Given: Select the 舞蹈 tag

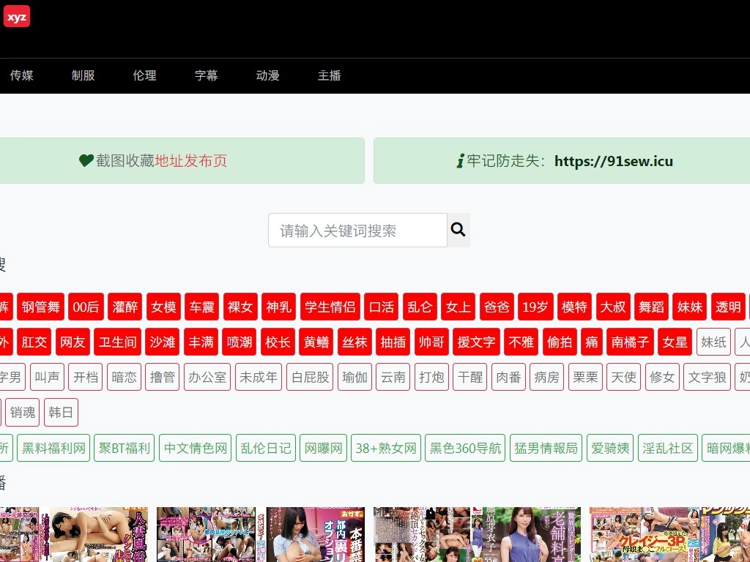Looking at the screenshot, I should 652,307.
